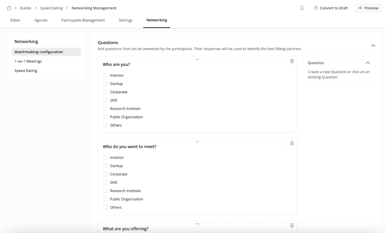The width and height of the screenshot is (385, 233).
Task: Go to Events in the breadcrumb
Action: [x=26, y=8]
